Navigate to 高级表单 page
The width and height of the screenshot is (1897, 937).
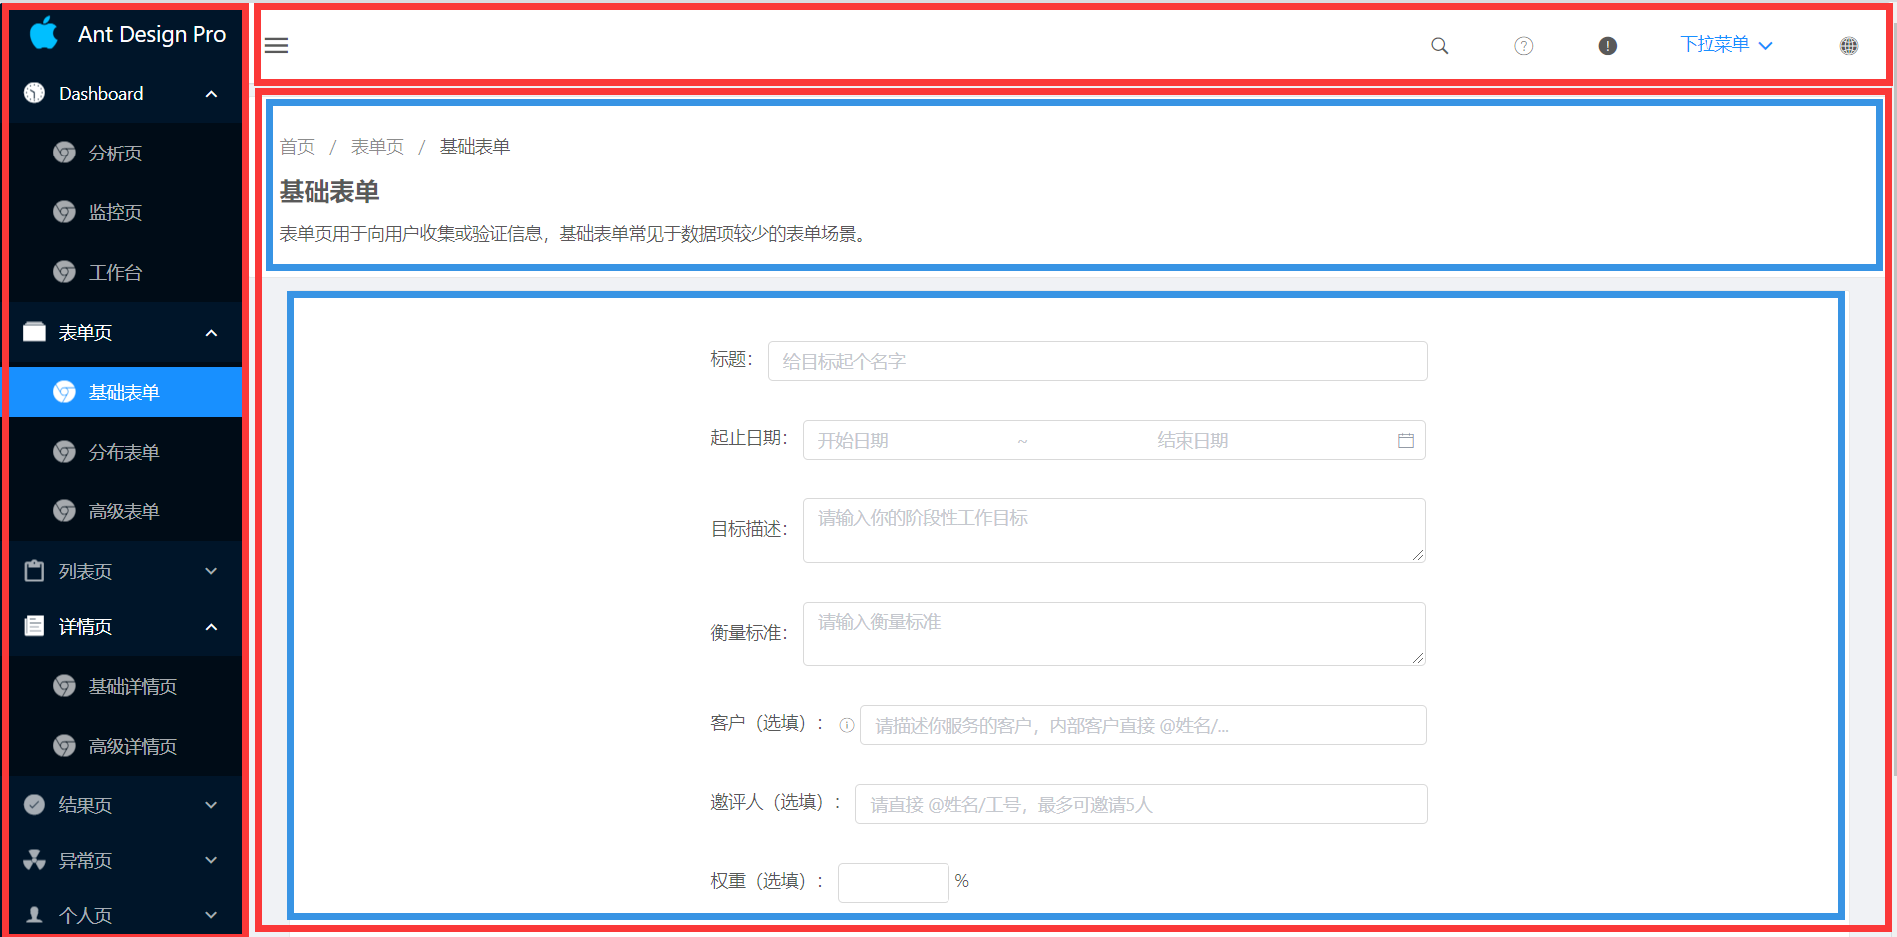click(125, 511)
